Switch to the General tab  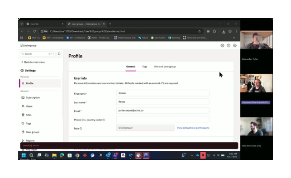click(x=131, y=67)
